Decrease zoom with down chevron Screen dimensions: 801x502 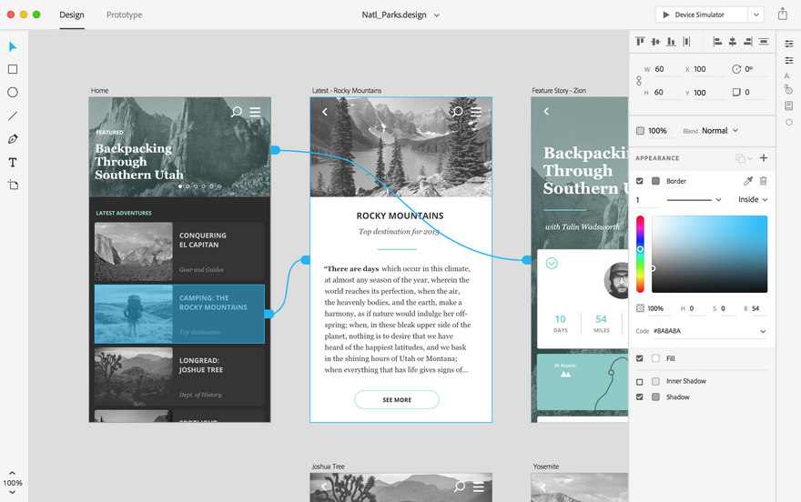[12, 492]
